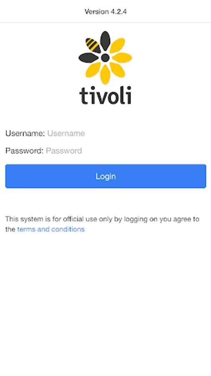Click the top dark petal of logo
Screen dimensions: 211x376
click(x=105, y=41)
